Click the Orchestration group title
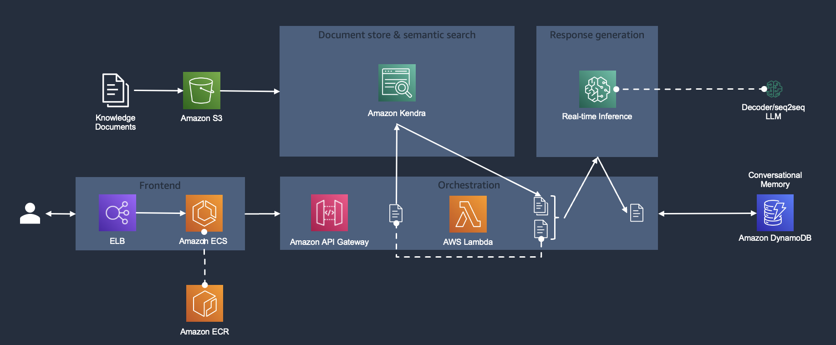This screenshot has height=345, width=836. click(469, 185)
